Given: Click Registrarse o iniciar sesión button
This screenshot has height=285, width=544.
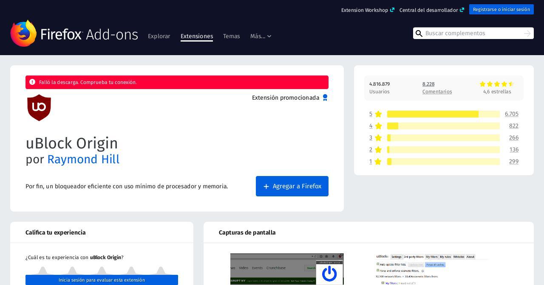Looking at the screenshot, I should (x=501, y=9).
